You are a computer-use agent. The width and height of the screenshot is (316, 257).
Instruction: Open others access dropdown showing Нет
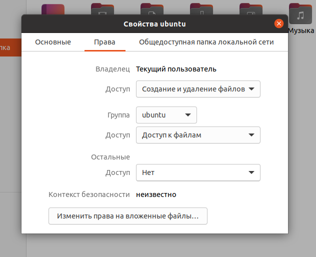click(x=198, y=172)
